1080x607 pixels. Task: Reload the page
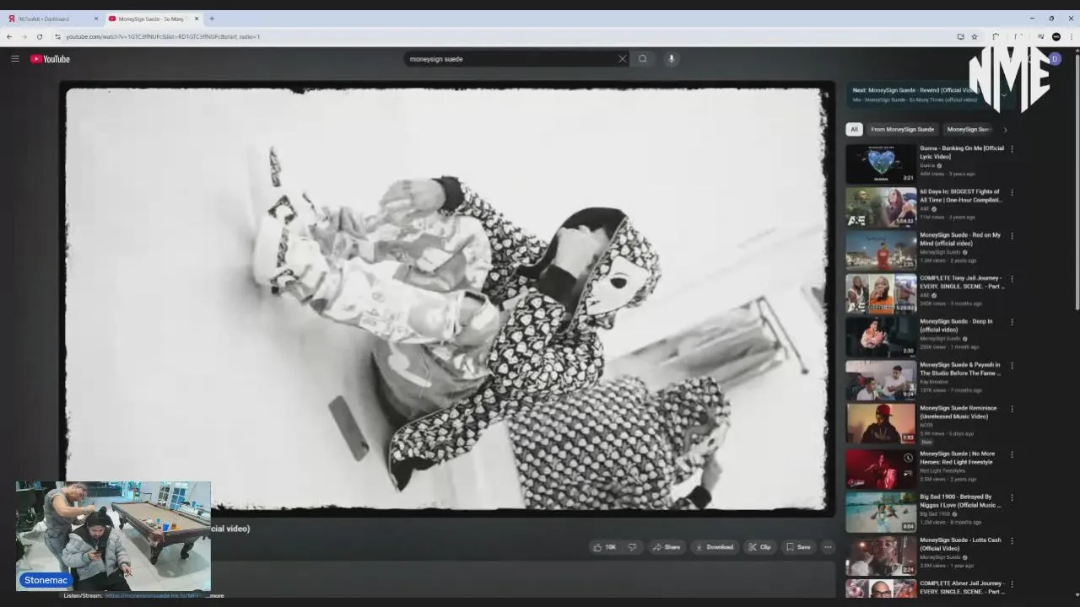click(40, 36)
